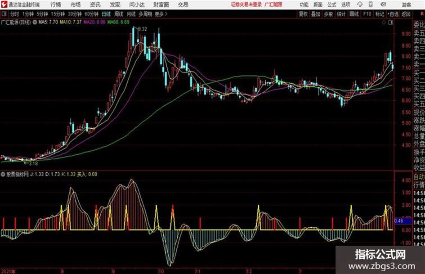
Task: Click the F10 company info button
Action: 367,14
